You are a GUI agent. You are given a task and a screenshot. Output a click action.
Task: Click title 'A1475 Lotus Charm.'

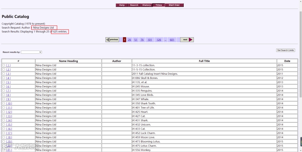point(145,146)
